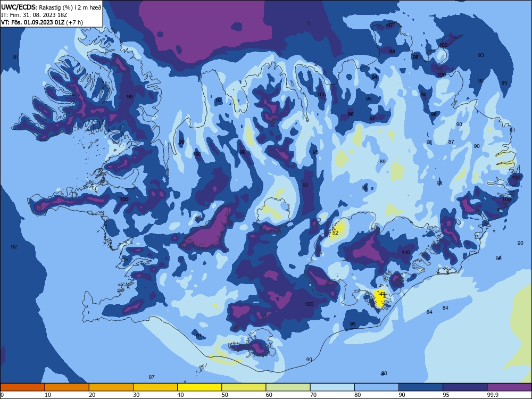Click the legend tick label 99.9

coord(492,395)
